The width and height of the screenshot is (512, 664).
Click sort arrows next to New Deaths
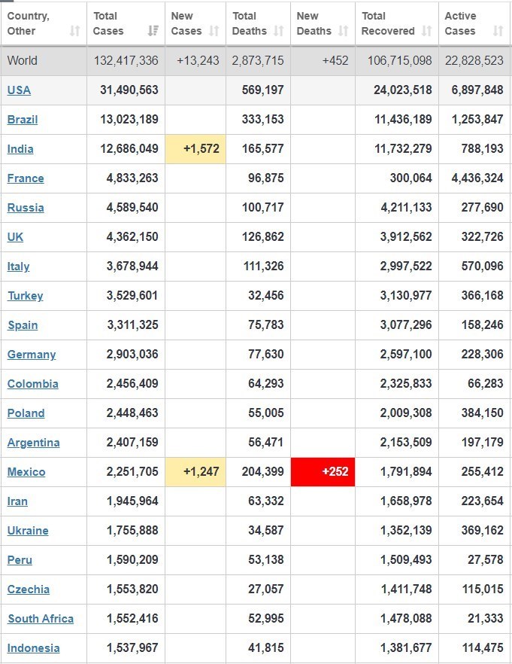[344, 31]
